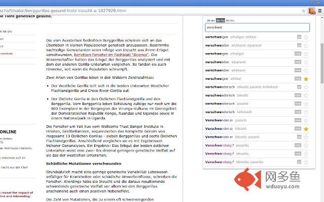Bookmark this page with address bar star

point(303,11)
